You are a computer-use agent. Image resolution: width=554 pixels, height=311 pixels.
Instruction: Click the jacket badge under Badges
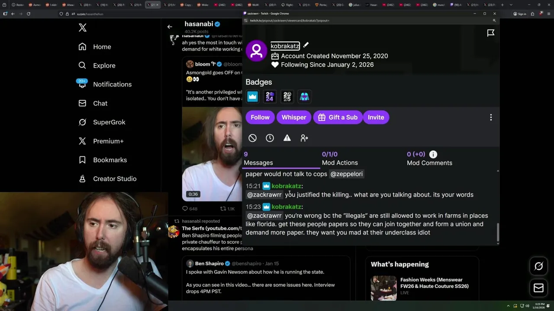coord(304,97)
